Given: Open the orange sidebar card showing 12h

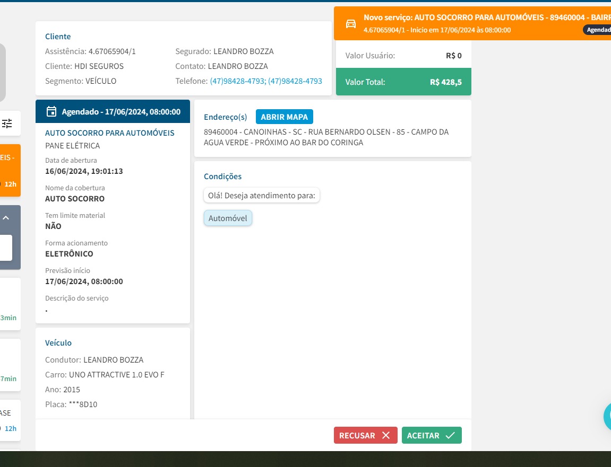Looking at the screenshot, I should (10, 171).
